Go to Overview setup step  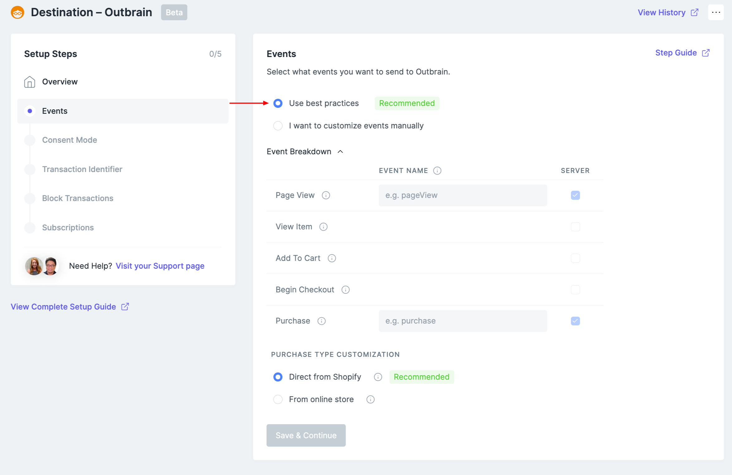click(60, 82)
